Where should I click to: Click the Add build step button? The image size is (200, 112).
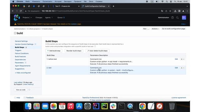coord(54,51)
